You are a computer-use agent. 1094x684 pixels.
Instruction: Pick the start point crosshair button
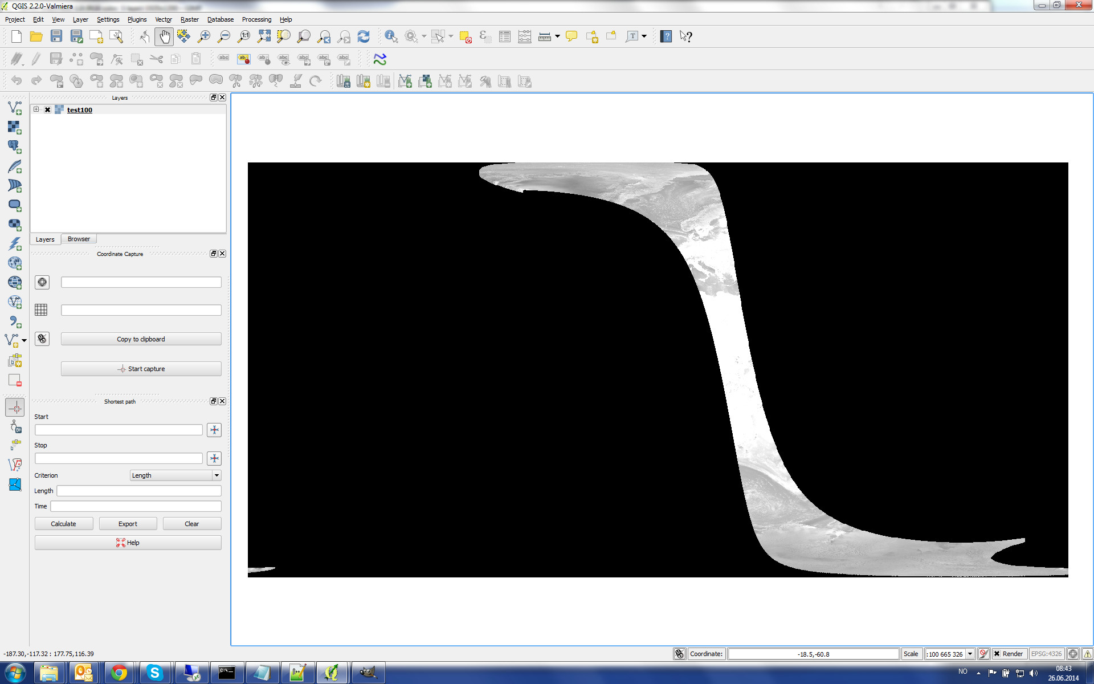pyautogui.click(x=214, y=430)
